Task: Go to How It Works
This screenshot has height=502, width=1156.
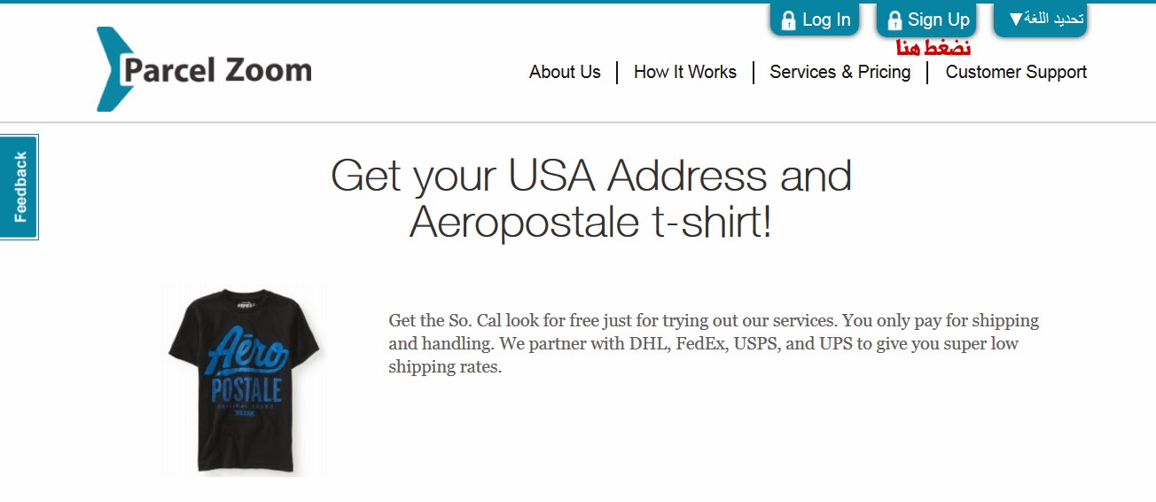Action: [684, 72]
